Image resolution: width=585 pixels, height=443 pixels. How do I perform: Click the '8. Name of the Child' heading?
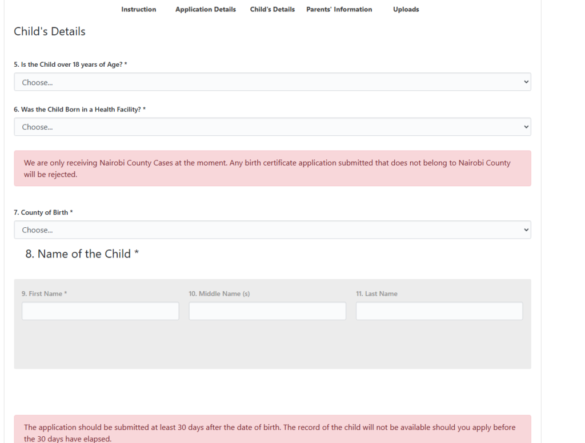pyautogui.click(x=82, y=254)
